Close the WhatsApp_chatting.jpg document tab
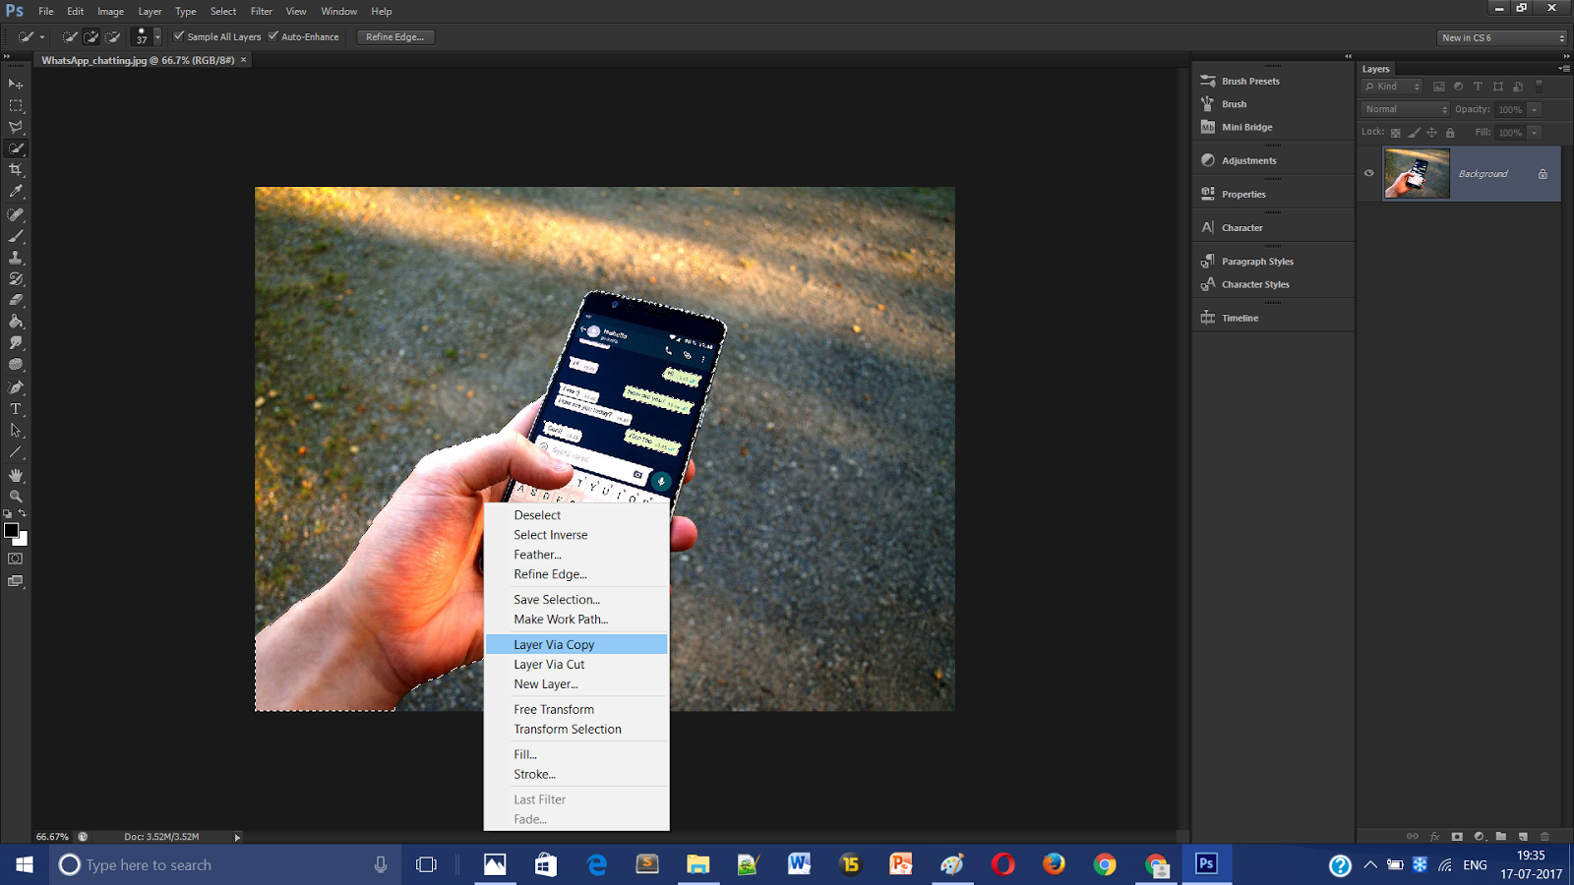The width and height of the screenshot is (1574, 885). click(244, 60)
